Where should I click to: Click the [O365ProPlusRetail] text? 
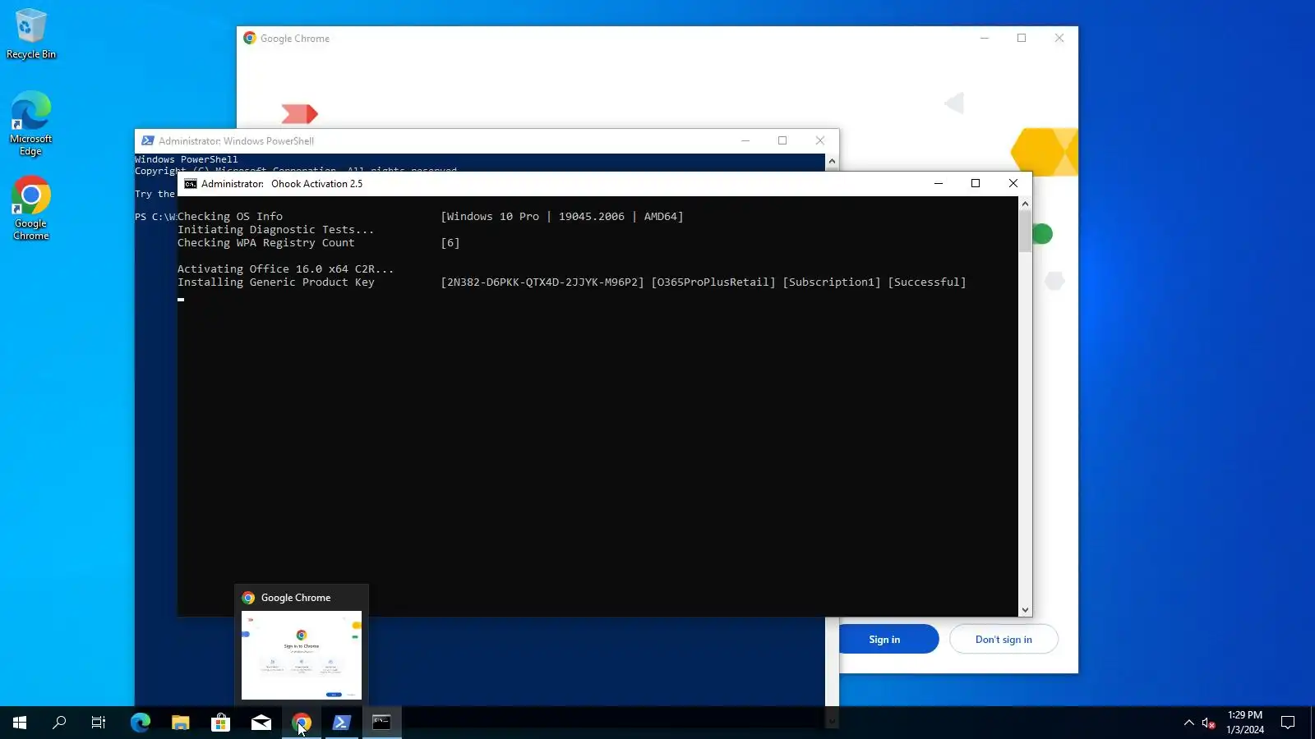713,282
